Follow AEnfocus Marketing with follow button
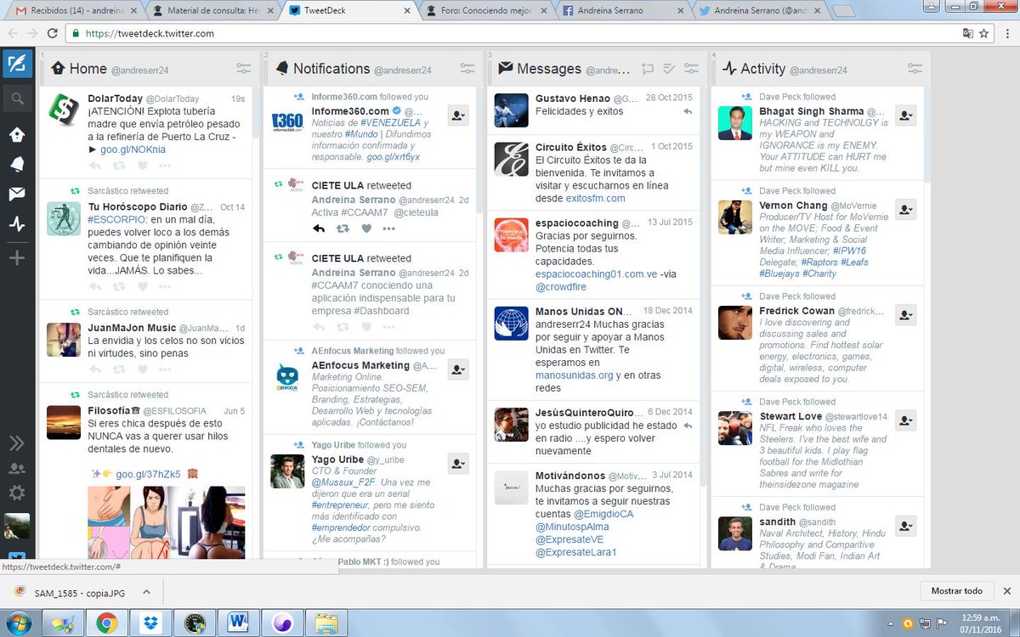1020x637 pixels. [x=458, y=369]
